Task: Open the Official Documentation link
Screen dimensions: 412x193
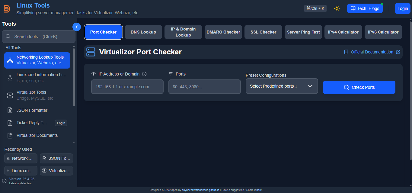Action: [x=372, y=52]
